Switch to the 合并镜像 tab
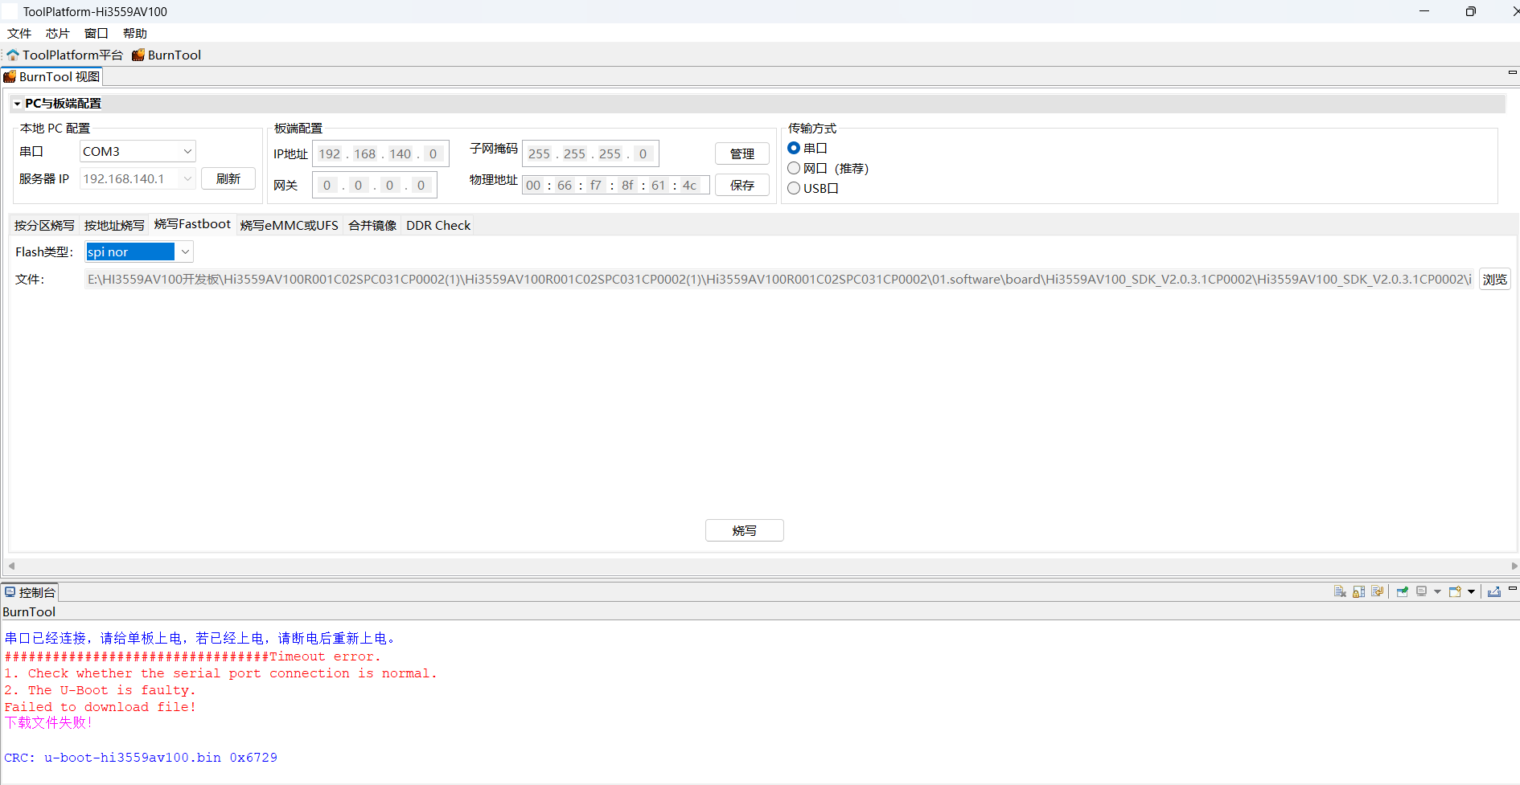1520x785 pixels. pos(372,225)
